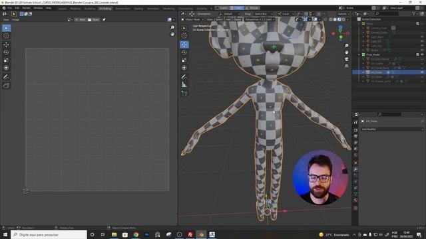Viewport: 426px width, 239px height.
Task: Click the blue Z axis gizmo ball
Action: pyautogui.click(x=340, y=27)
